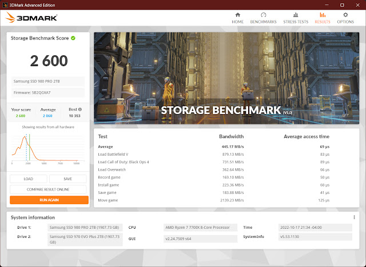Click the Storage Benchmark banner image

pyautogui.click(x=226, y=78)
